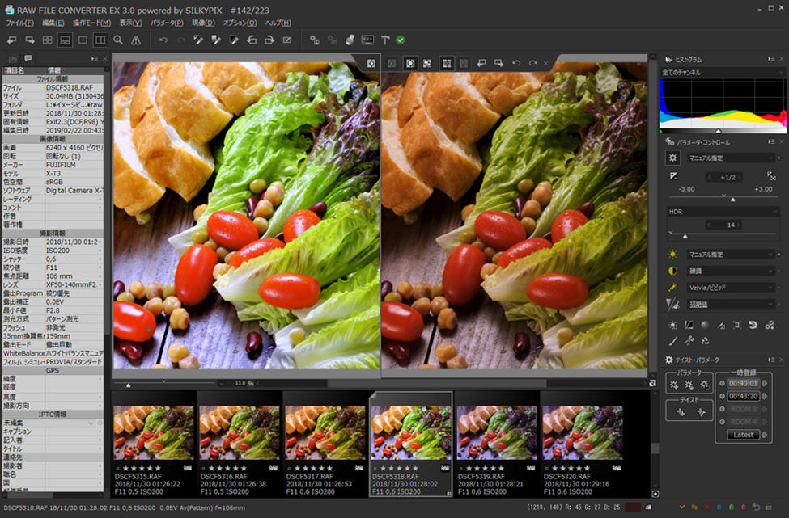Go to next image with right arrow toolbar icon

click(30, 40)
